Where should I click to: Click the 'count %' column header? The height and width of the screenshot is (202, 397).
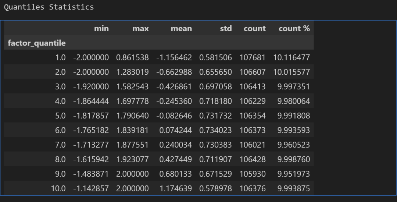pyautogui.click(x=294, y=28)
